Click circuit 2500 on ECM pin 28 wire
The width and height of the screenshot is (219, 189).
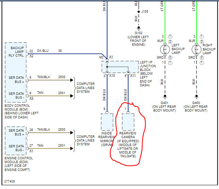[62, 130]
